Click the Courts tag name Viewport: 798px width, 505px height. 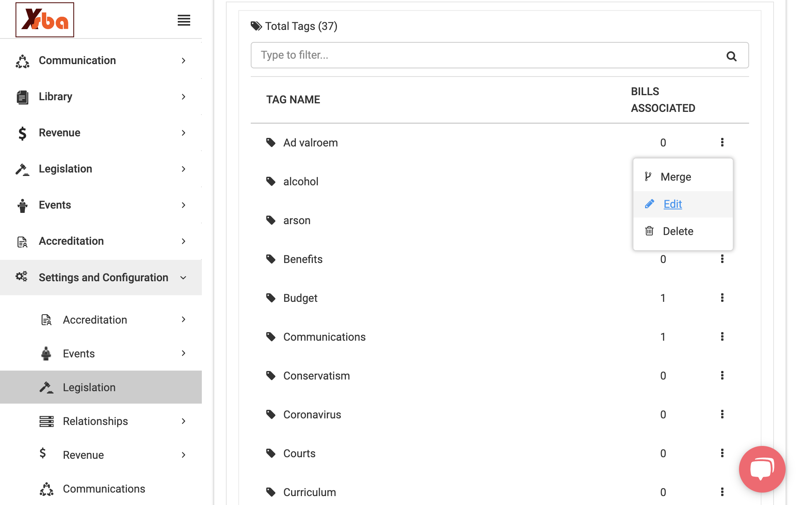tap(299, 453)
